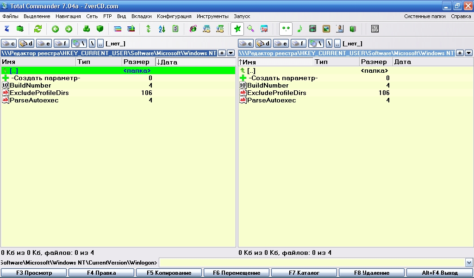Viewport: 474px width, 278px height.
Task: Click the film strip video icon
Action: coord(312,29)
